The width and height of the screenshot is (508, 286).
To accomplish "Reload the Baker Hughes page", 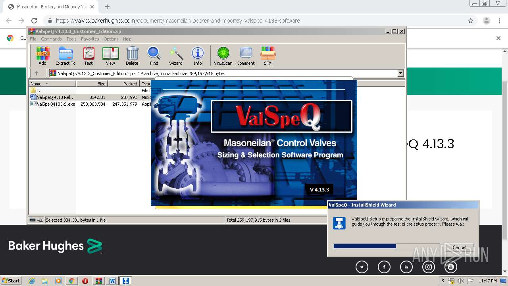I will [34, 21].
